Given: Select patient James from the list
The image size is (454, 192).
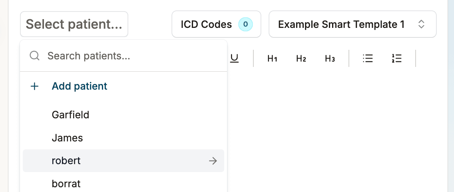Looking at the screenshot, I should (x=67, y=138).
